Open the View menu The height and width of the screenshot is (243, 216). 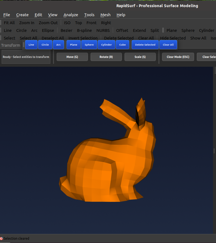[x=53, y=15]
